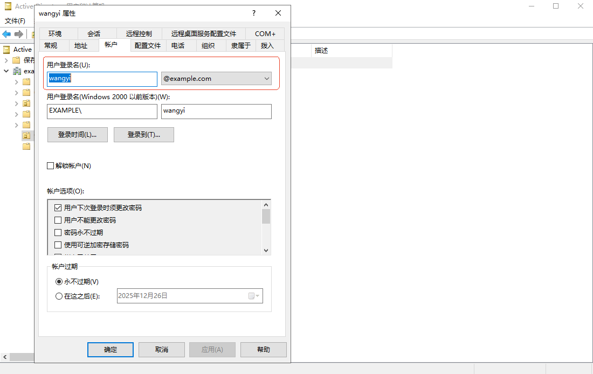Click tree pane horizontal scroll left arrow
Image resolution: width=593 pixels, height=374 pixels.
tap(5, 357)
